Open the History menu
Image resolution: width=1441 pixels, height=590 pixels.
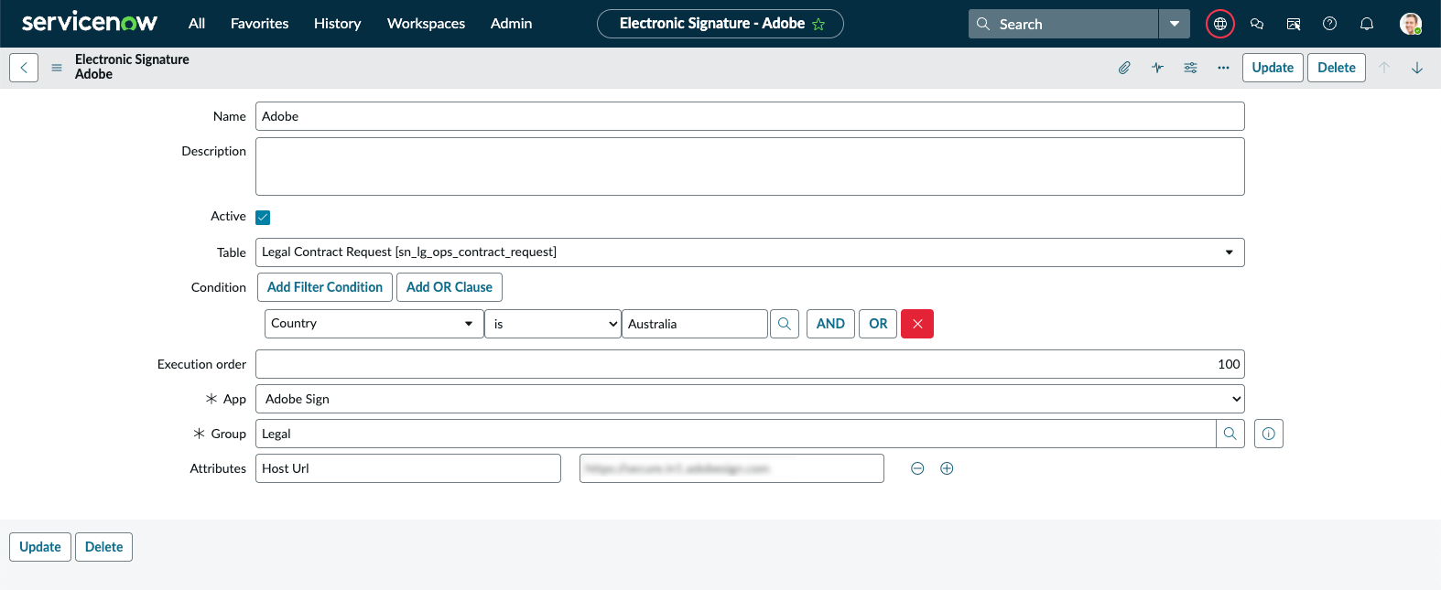click(x=338, y=24)
